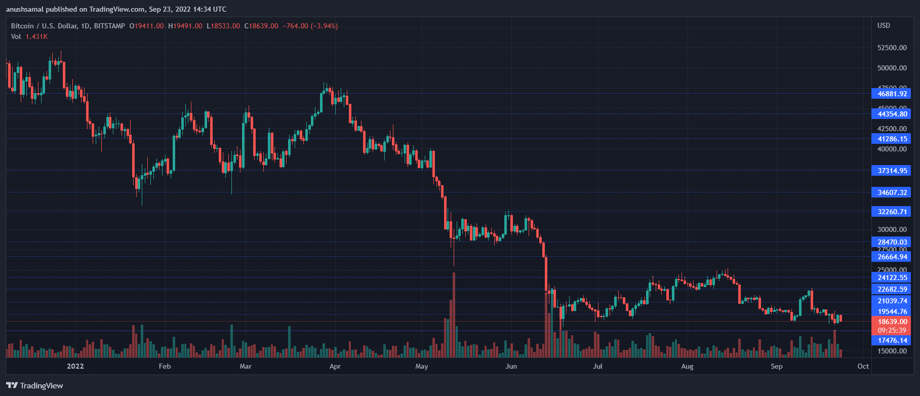Image resolution: width=920 pixels, height=396 pixels.
Task: Click the anushsamal published on TradingView.com header text
Action: (x=116, y=9)
